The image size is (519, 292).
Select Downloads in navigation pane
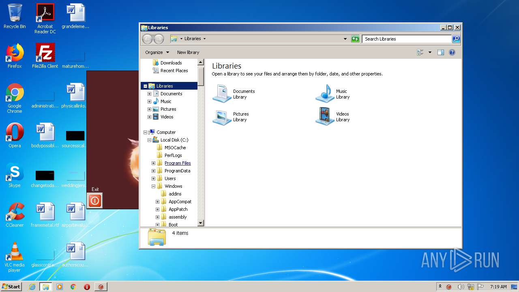(167, 63)
